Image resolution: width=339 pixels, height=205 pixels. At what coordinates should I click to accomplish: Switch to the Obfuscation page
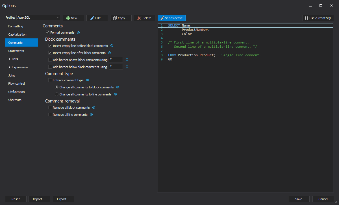(x=16, y=92)
